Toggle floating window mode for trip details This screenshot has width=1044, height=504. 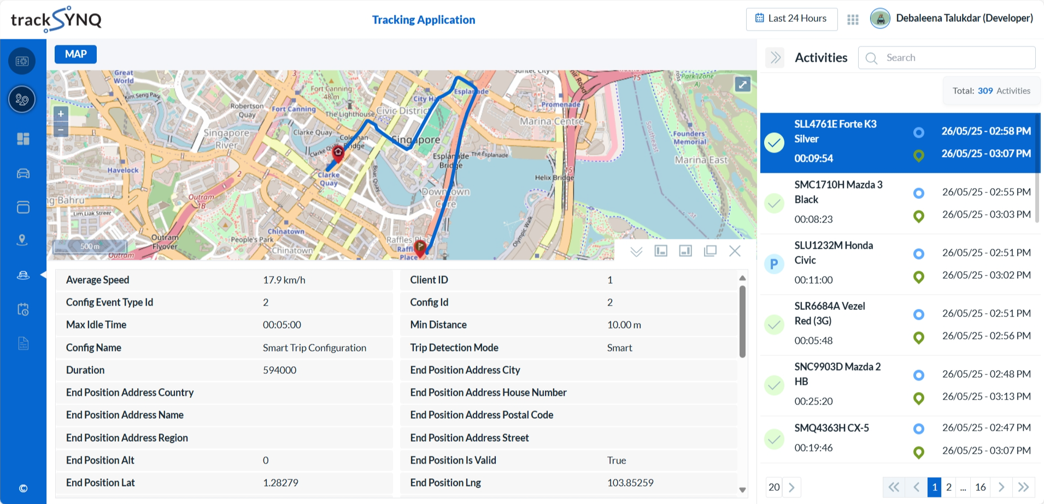pyautogui.click(x=709, y=250)
